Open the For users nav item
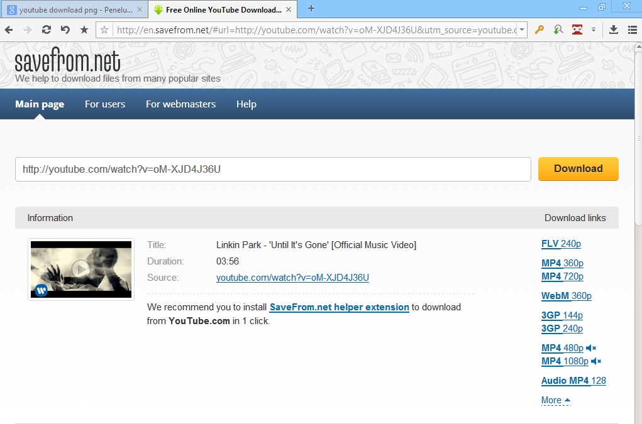The height and width of the screenshot is (424, 642). [105, 104]
